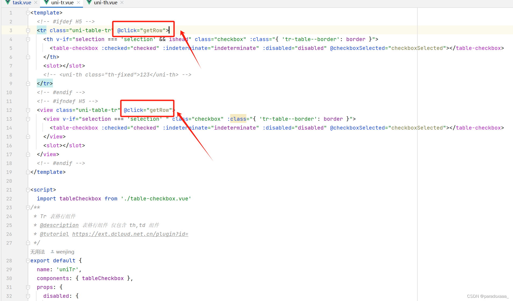
Task: Click the #ifndef H5 comment on line 11
Action: point(67,101)
